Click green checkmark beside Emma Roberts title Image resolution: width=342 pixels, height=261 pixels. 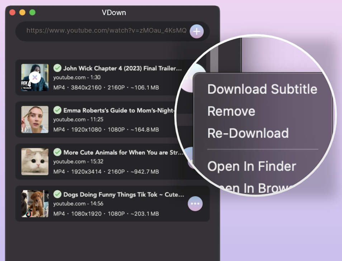click(57, 110)
